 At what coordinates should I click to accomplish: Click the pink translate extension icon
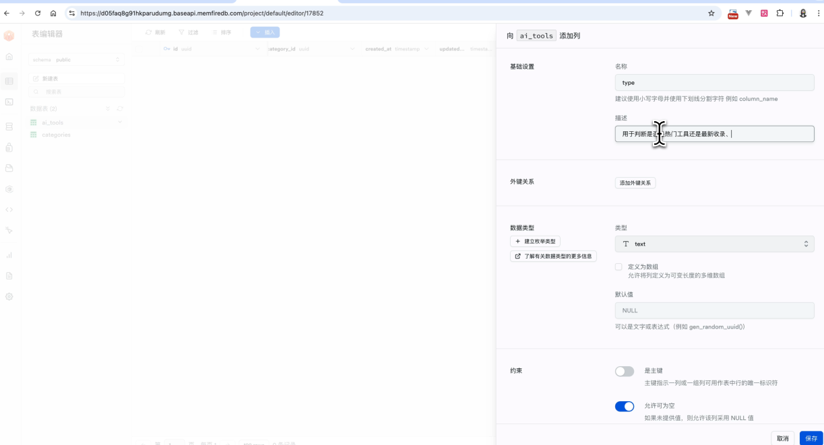tap(764, 13)
